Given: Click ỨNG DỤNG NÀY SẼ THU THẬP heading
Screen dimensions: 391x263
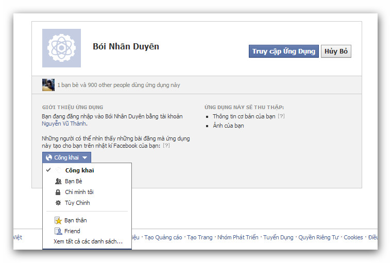Looking at the screenshot, I should (244, 108).
